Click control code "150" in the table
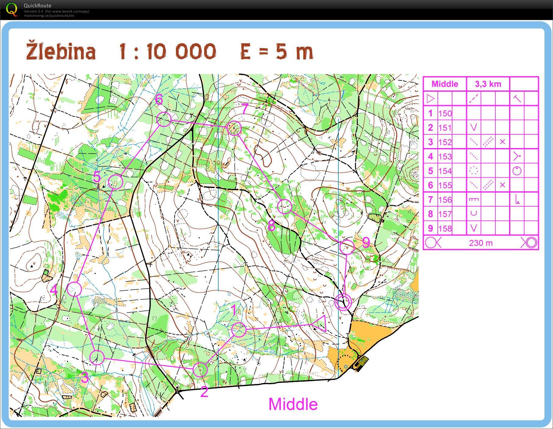Viewport: 553px width, 429px height. (445, 113)
